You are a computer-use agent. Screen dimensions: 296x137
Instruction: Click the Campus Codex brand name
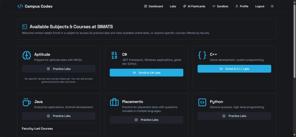(39, 6)
